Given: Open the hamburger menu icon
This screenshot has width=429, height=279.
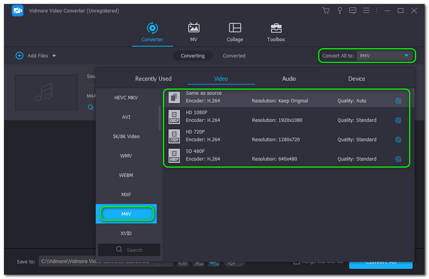Looking at the screenshot, I should coord(366,10).
